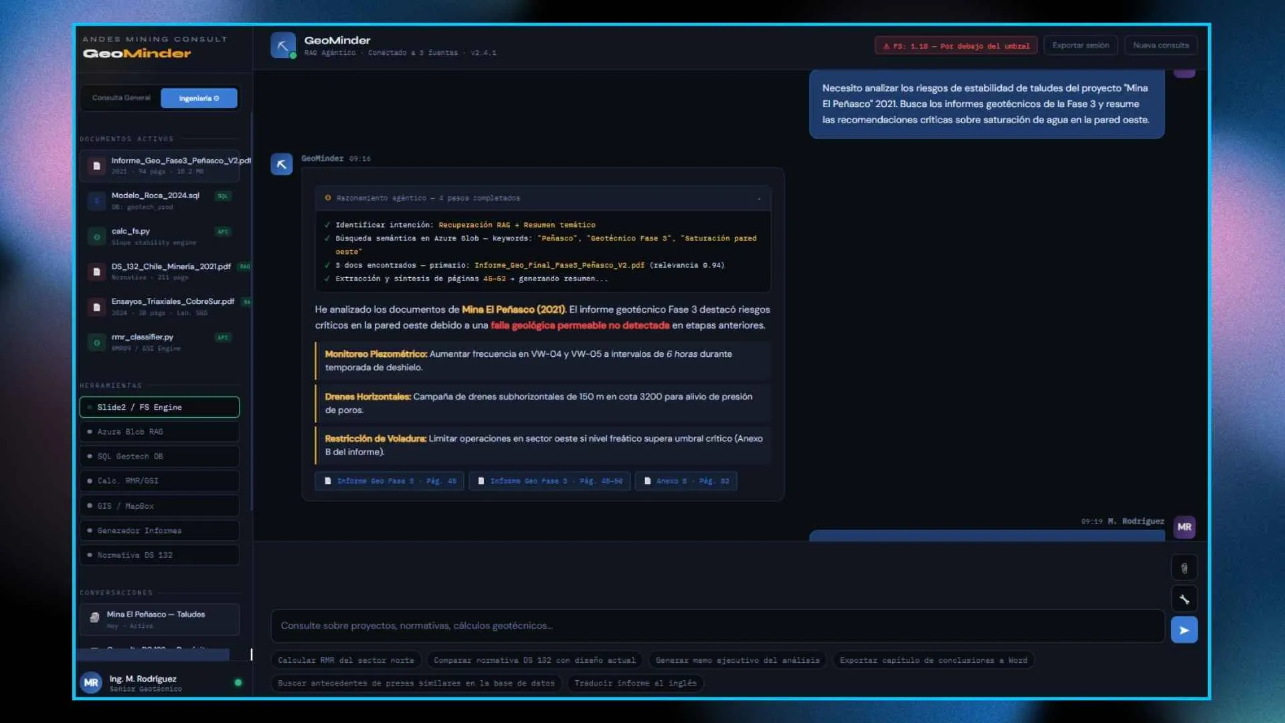Collapse the Razonamiento agéntico reasoning panel
Viewport: 1285px width, 723px height.
click(x=759, y=198)
